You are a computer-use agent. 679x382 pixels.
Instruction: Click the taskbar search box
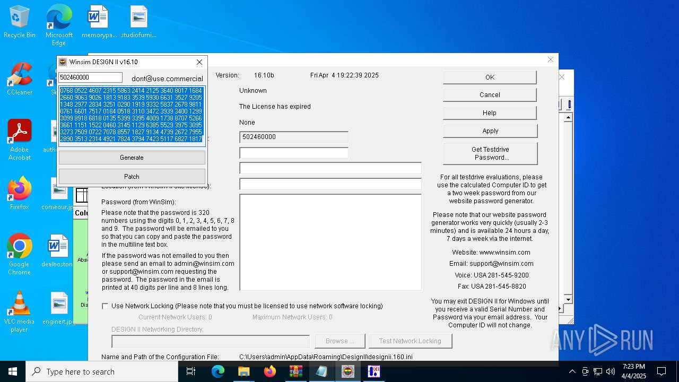tap(102, 371)
